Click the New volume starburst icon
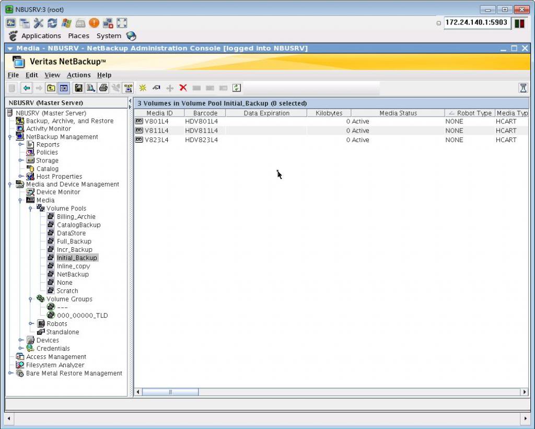535x429 pixels. 143,88
